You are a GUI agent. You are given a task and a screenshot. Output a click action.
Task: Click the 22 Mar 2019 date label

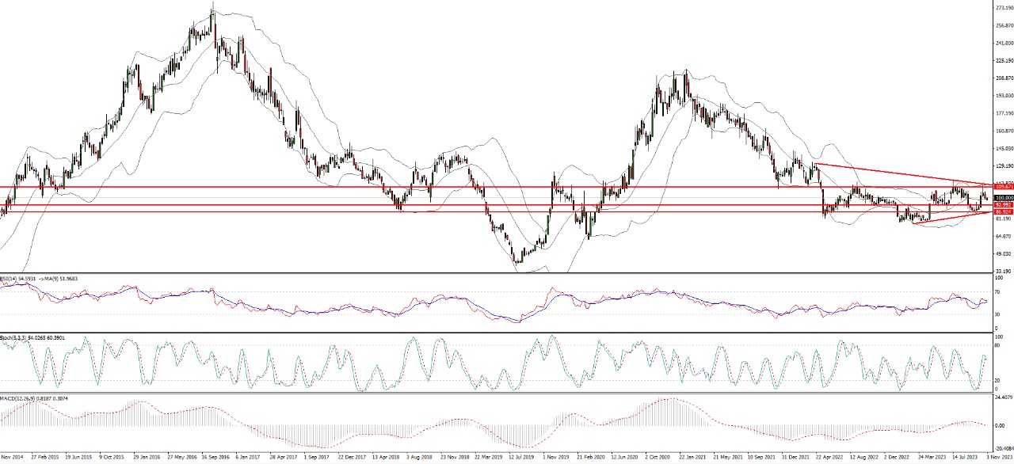point(487,457)
